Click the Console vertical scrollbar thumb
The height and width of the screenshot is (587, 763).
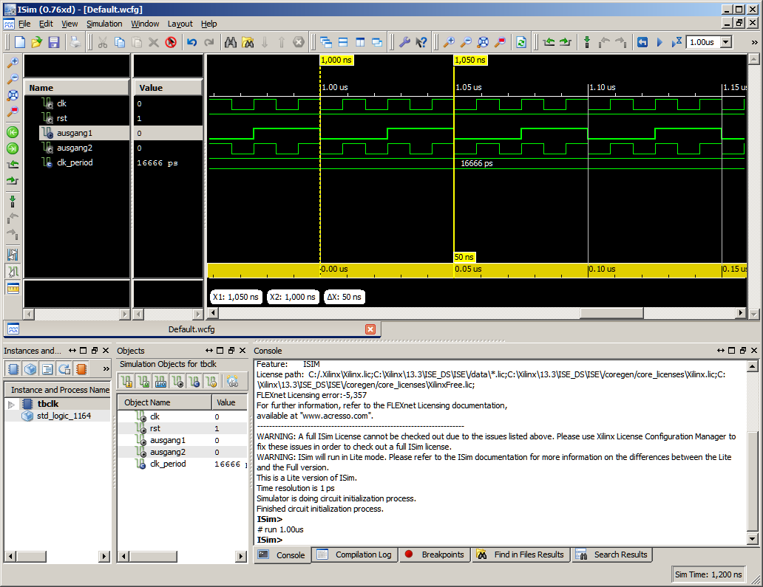(753, 481)
